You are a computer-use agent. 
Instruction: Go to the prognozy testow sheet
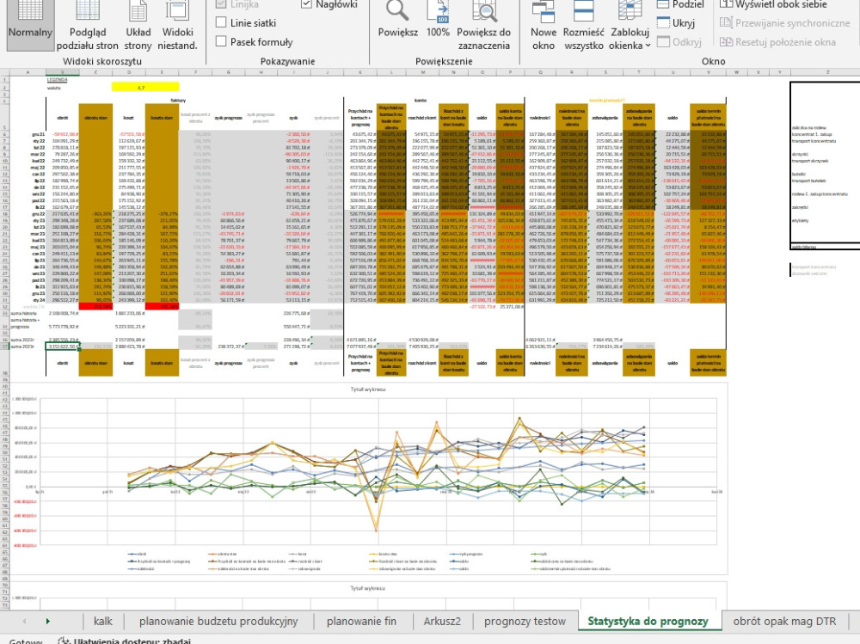pyautogui.click(x=525, y=621)
